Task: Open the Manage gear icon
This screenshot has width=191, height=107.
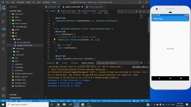Action: (x=3, y=96)
